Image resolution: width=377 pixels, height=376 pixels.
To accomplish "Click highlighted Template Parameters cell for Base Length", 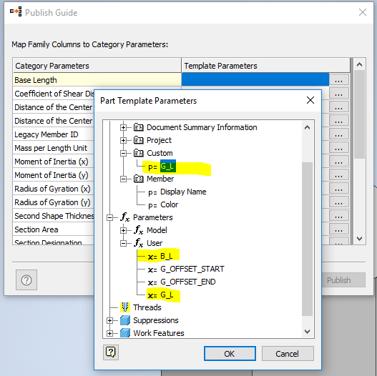I will point(255,79).
